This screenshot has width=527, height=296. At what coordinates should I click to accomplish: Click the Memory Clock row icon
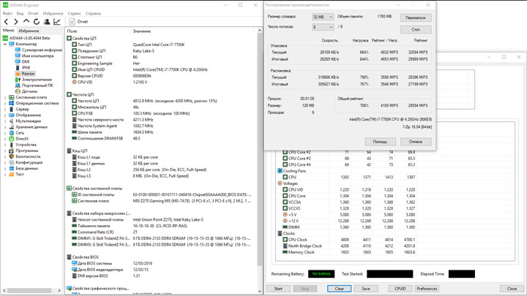point(285,252)
